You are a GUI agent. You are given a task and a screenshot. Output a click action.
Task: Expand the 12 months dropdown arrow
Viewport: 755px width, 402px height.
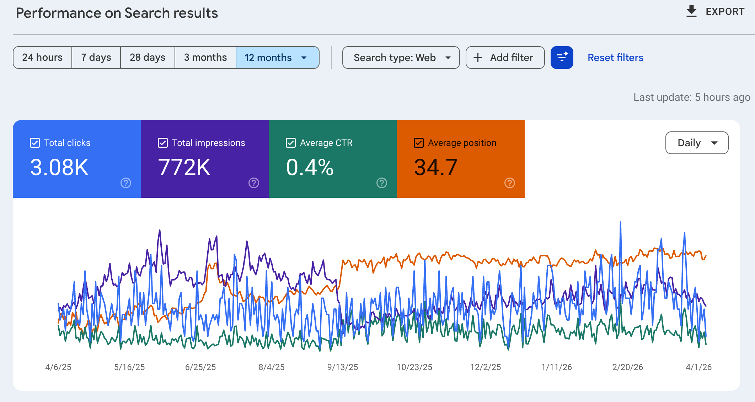(304, 58)
